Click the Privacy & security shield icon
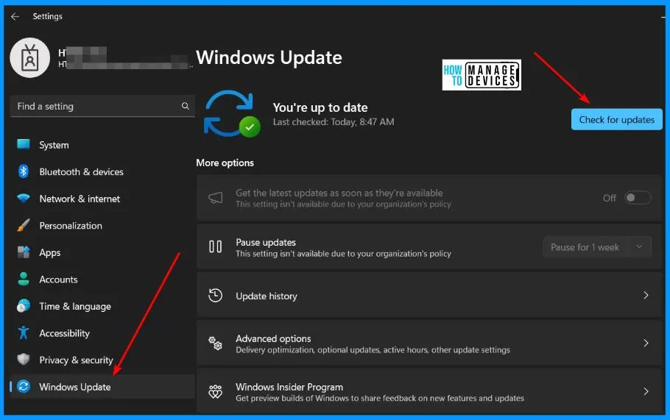 point(24,360)
